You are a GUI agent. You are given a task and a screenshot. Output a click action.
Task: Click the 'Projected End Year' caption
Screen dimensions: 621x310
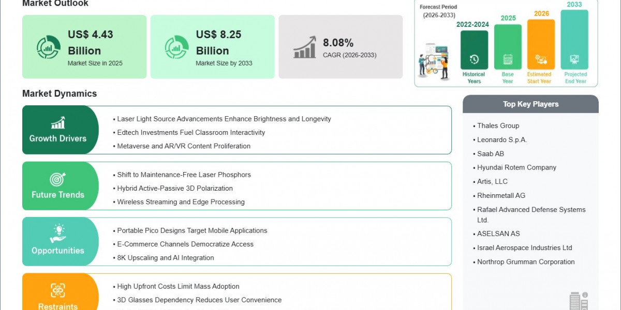575,78
